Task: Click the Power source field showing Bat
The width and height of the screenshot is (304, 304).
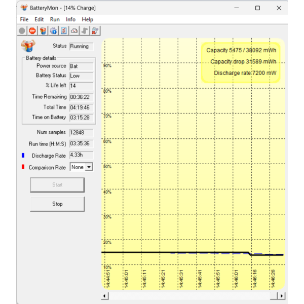Action: (82, 66)
